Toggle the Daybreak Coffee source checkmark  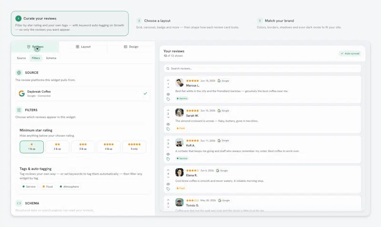point(145,93)
